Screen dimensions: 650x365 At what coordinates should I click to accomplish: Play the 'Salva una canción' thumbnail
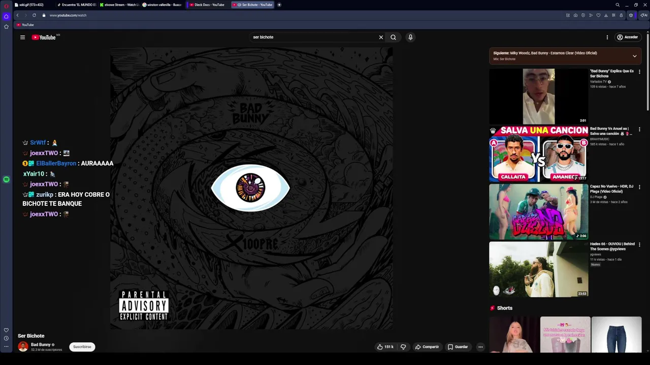pos(538,154)
